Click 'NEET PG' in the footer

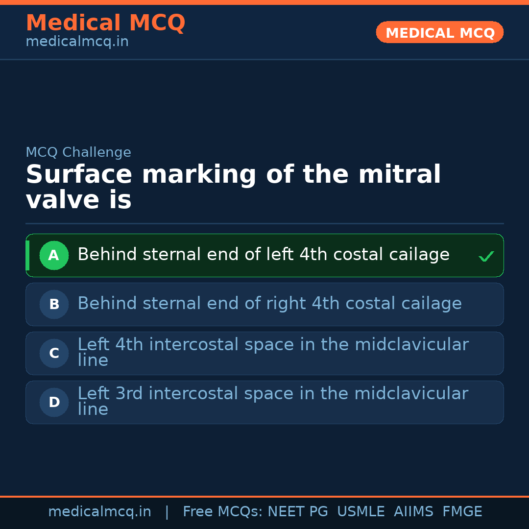[298, 512]
